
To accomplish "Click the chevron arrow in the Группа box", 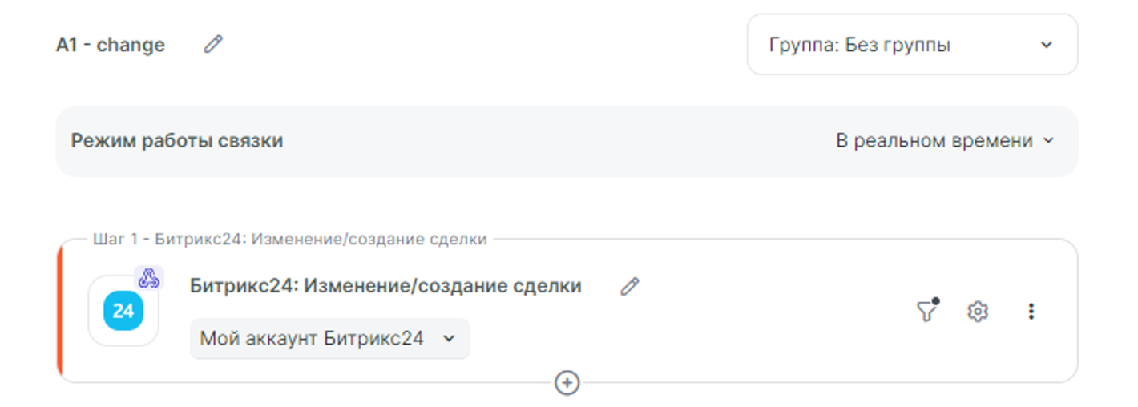I will (x=1046, y=45).
